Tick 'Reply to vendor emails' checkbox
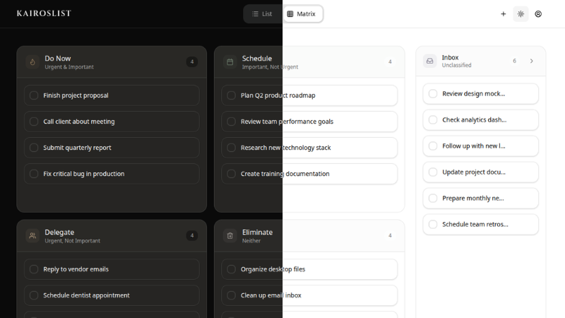The height and width of the screenshot is (318, 565). [34, 269]
